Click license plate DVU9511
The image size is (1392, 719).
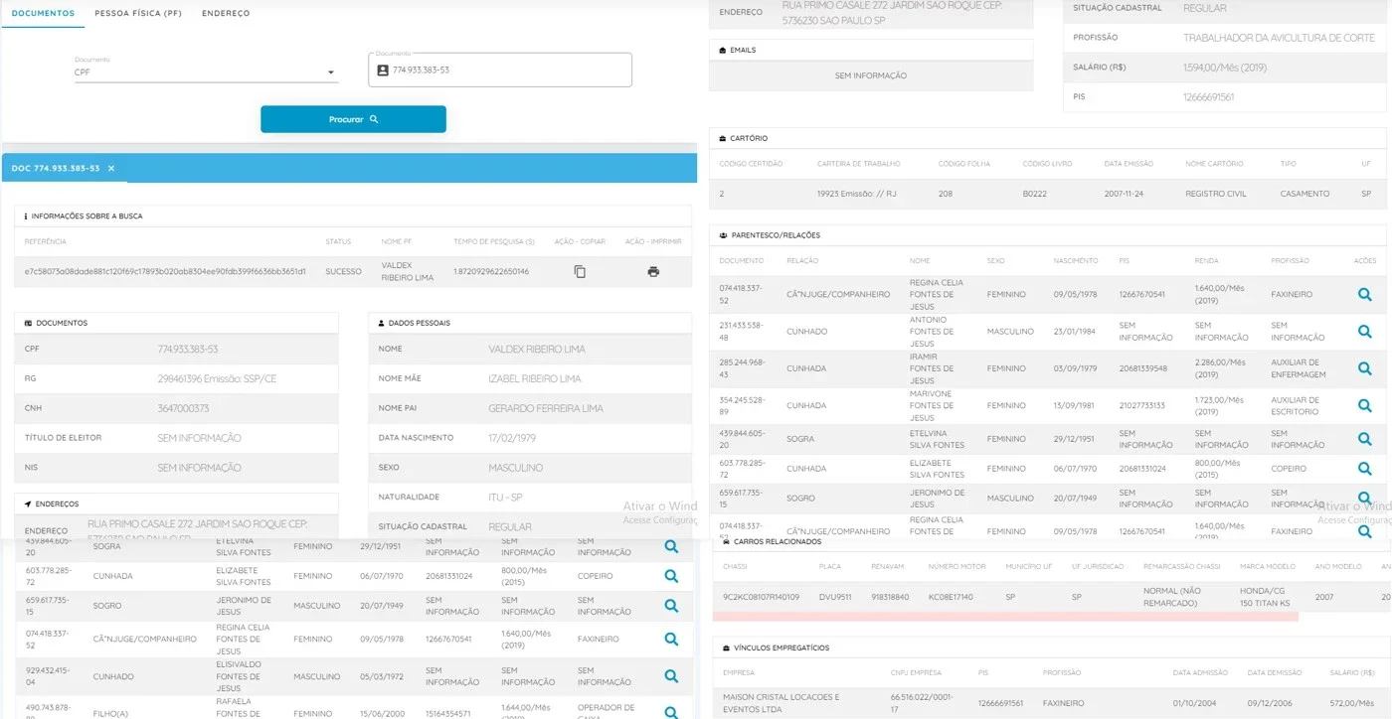click(x=835, y=597)
